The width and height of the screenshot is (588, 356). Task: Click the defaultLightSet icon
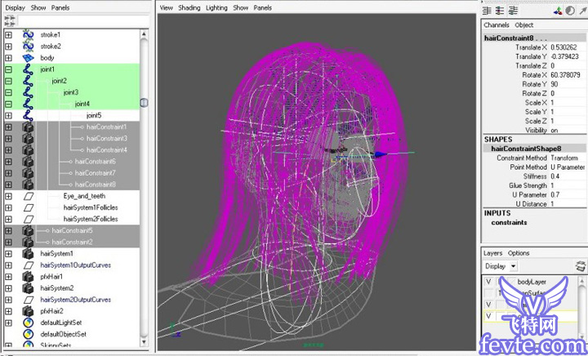pyautogui.click(x=28, y=323)
